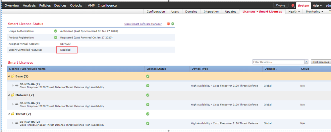Open the Policies menu

45,6
